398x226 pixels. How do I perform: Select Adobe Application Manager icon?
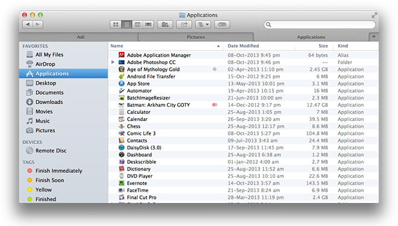coord(122,55)
